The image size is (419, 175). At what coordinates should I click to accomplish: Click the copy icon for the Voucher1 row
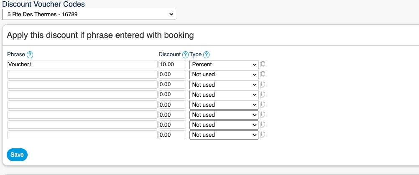[x=263, y=64]
